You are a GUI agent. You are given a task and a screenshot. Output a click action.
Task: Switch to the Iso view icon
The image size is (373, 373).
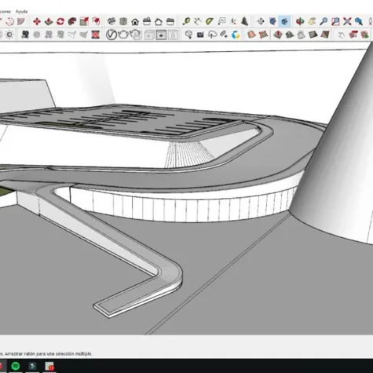112,21
